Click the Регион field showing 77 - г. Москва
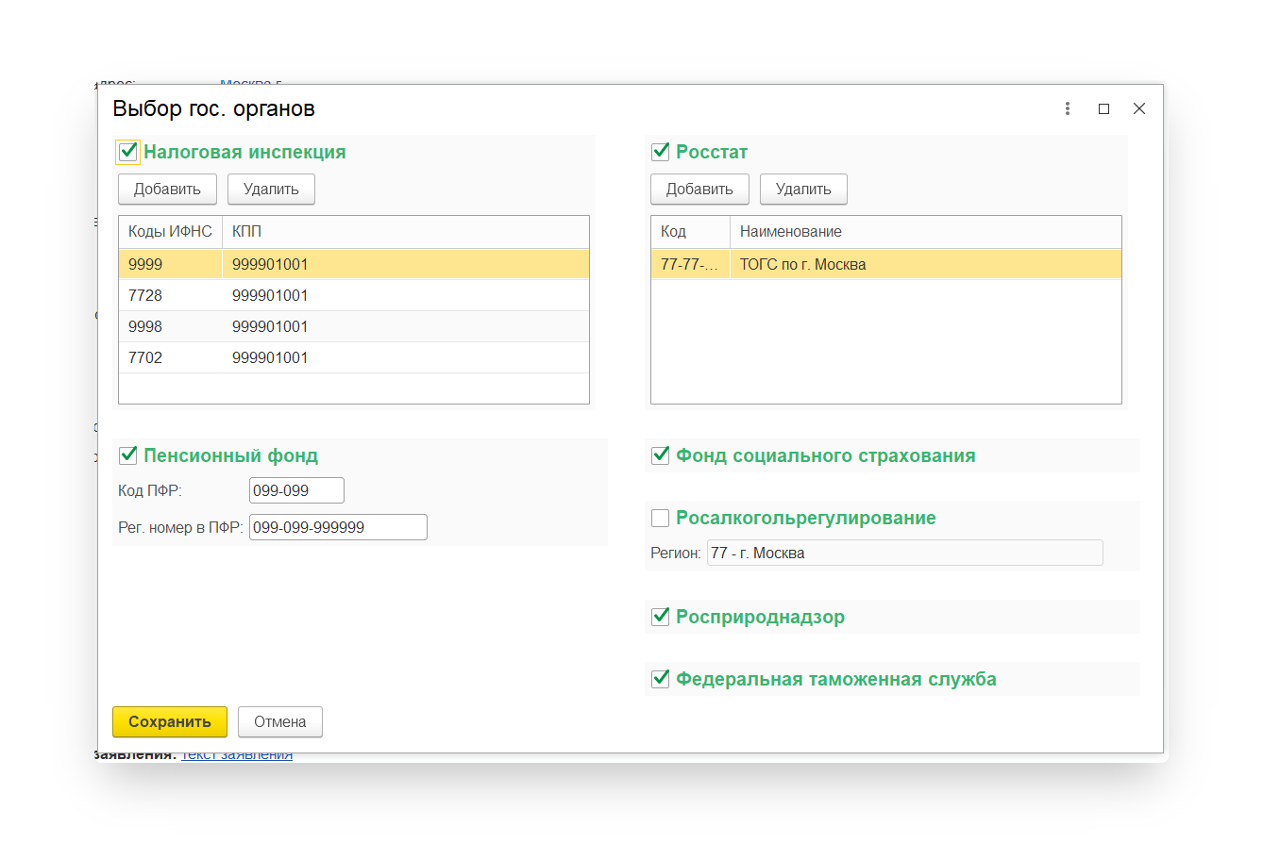The image size is (1263, 843). (x=903, y=553)
